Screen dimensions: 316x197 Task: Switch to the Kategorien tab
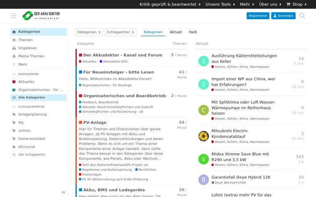(x=153, y=32)
